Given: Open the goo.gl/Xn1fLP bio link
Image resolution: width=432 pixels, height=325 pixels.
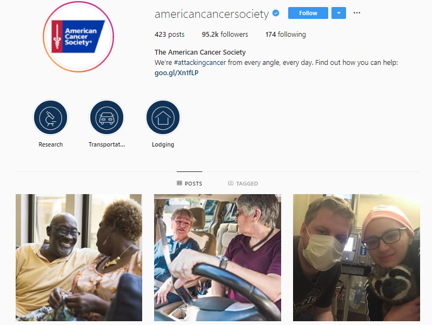Looking at the screenshot, I should [176, 73].
